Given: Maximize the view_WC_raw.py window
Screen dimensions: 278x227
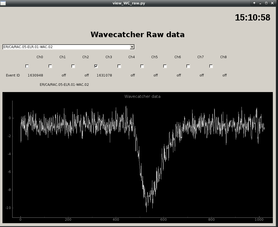Looking at the screenshot, I should tap(266, 3).
